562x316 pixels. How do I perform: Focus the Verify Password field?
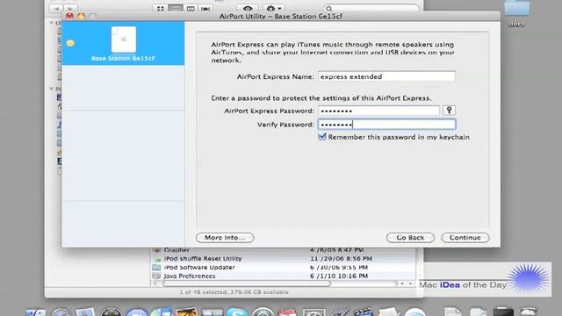(x=386, y=125)
